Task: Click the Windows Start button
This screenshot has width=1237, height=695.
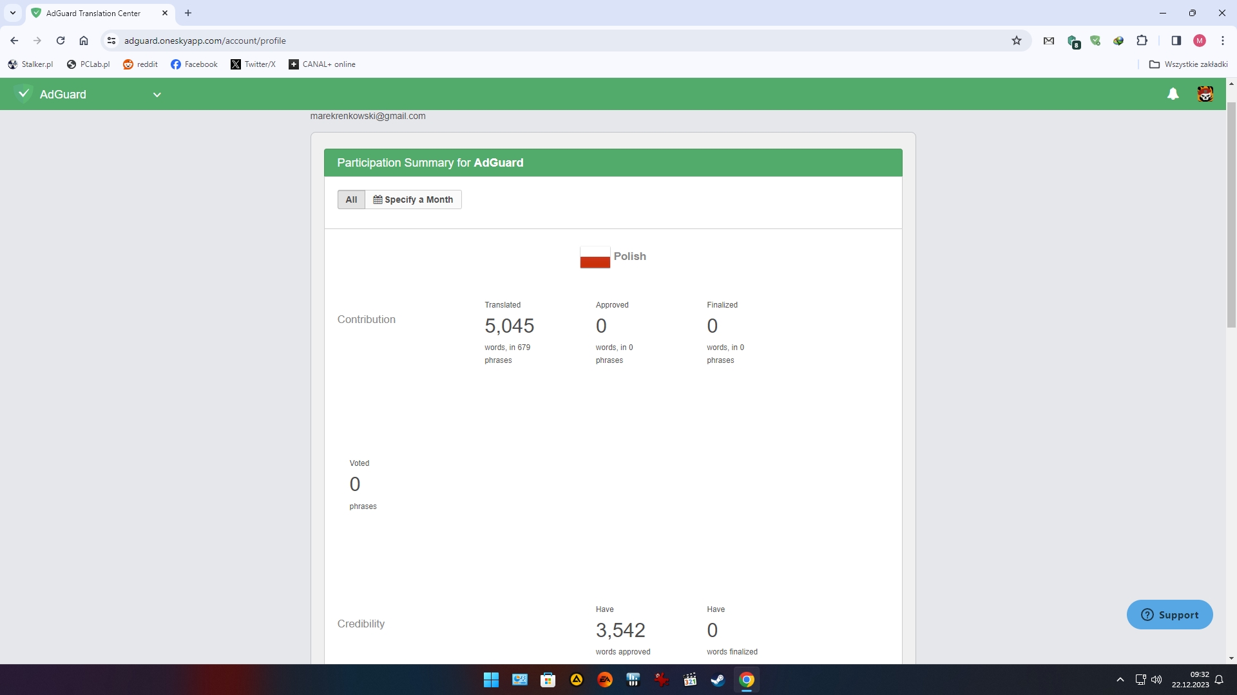Action: pyautogui.click(x=491, y=680)
